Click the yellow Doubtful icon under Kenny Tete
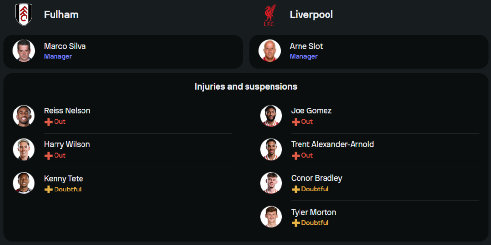The image size is (491, 245). pos(48,190)
